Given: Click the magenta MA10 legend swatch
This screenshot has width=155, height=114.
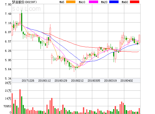Looking at the screenshot, I should tap(94, 2).
